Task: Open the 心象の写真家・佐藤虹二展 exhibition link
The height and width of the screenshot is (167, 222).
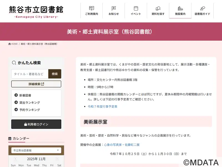Action: (122, 145)
